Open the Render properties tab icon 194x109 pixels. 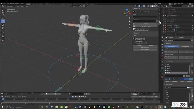click(x=162, y=44)
